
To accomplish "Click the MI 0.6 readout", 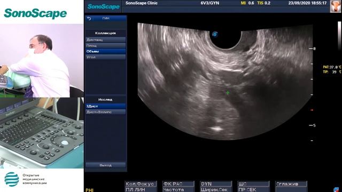I will point(247,3).
